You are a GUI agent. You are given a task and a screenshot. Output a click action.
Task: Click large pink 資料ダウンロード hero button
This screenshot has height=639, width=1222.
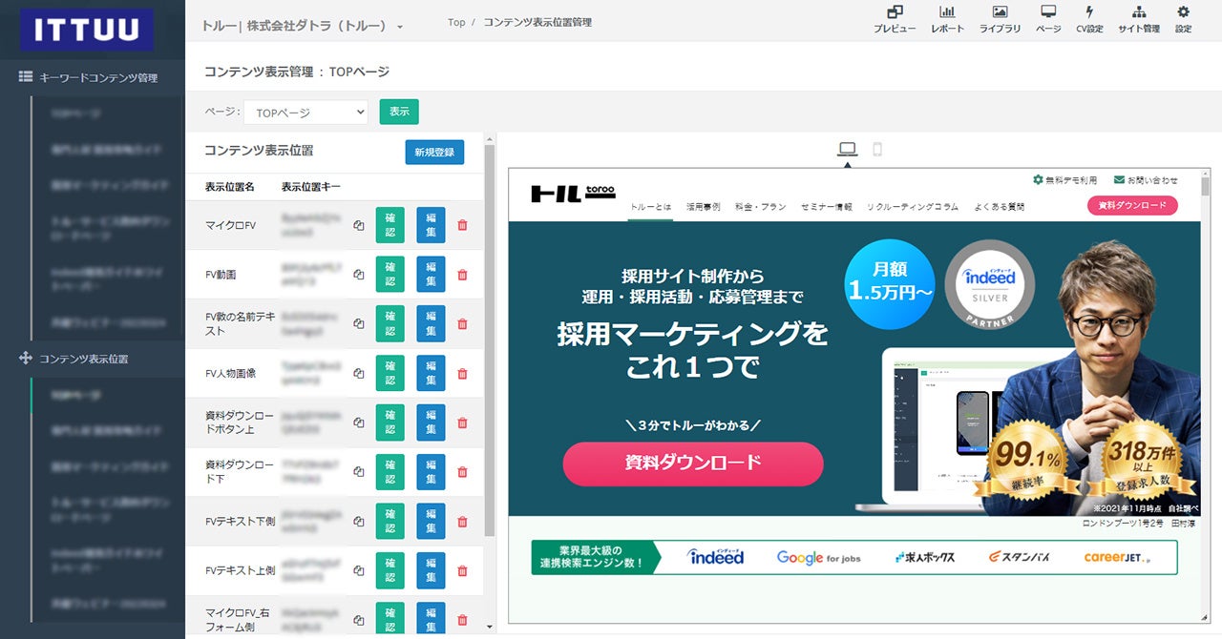click(x=693, y=464)
